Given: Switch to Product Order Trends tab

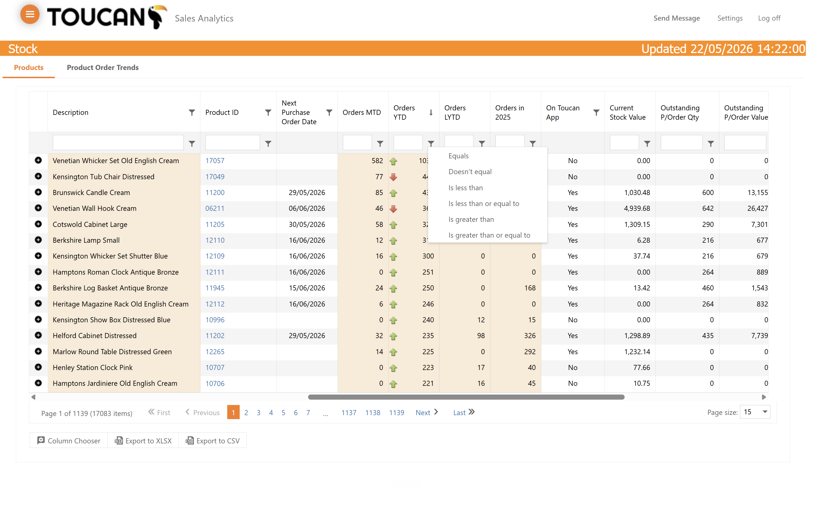Looking at the screenshot, I should click(x=103, y=67).
